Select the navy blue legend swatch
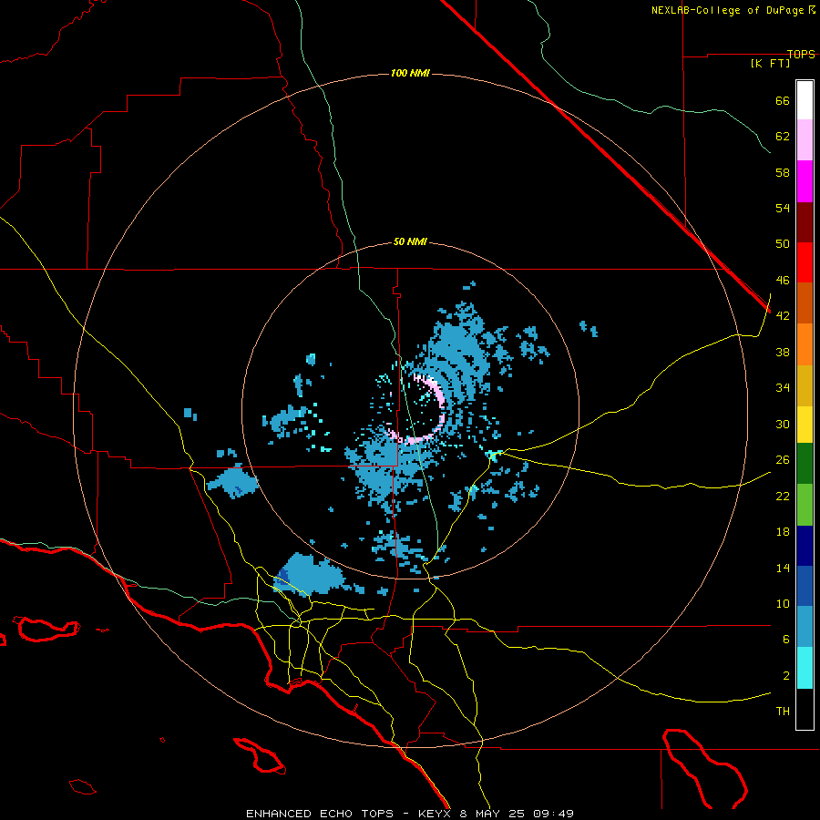The height and width of the screenshot is (820, 820). [x=805, y=546]
